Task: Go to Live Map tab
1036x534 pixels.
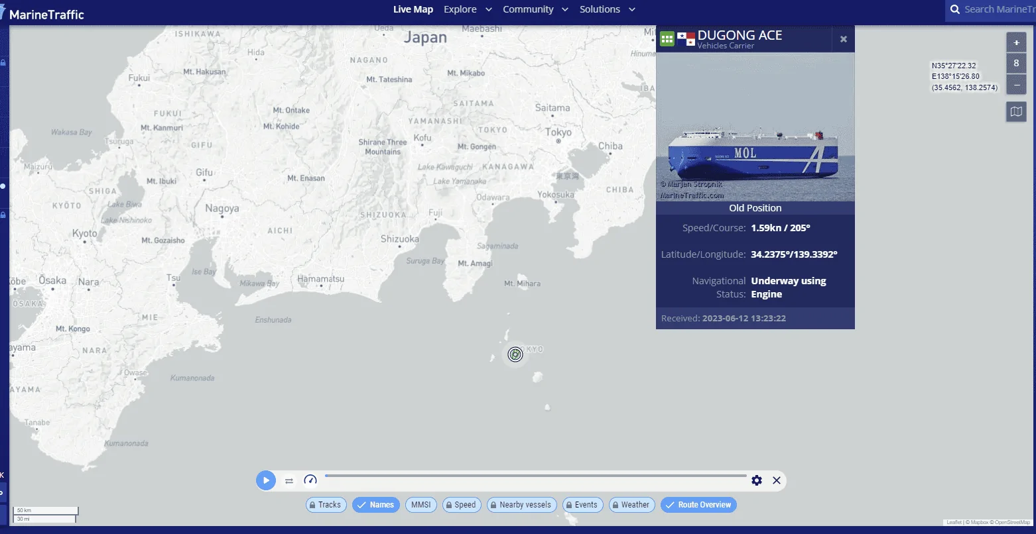Action: pos(413,9)
